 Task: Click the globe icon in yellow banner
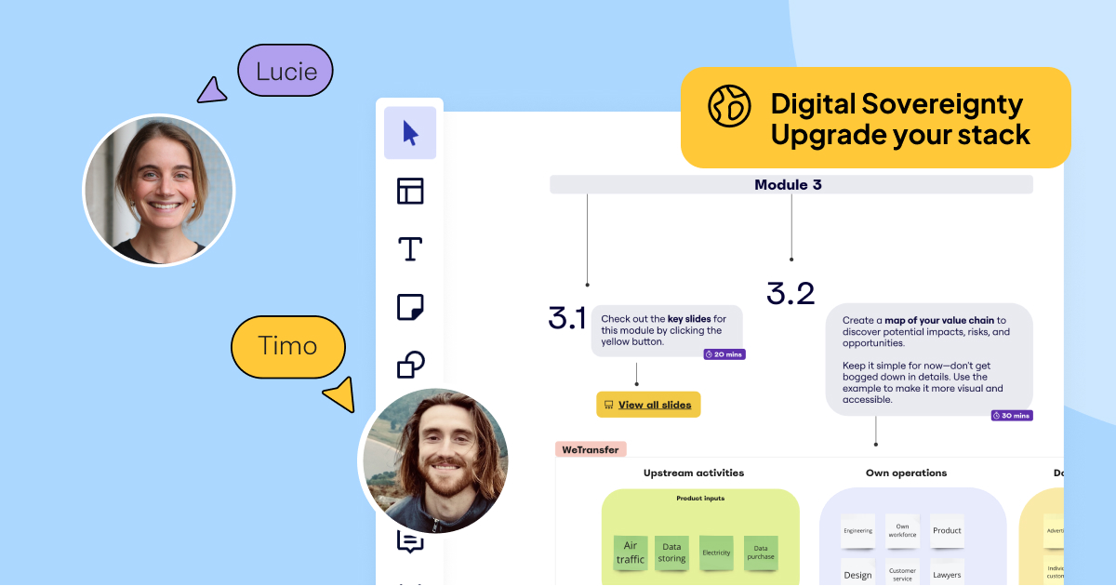coord(729,106)
